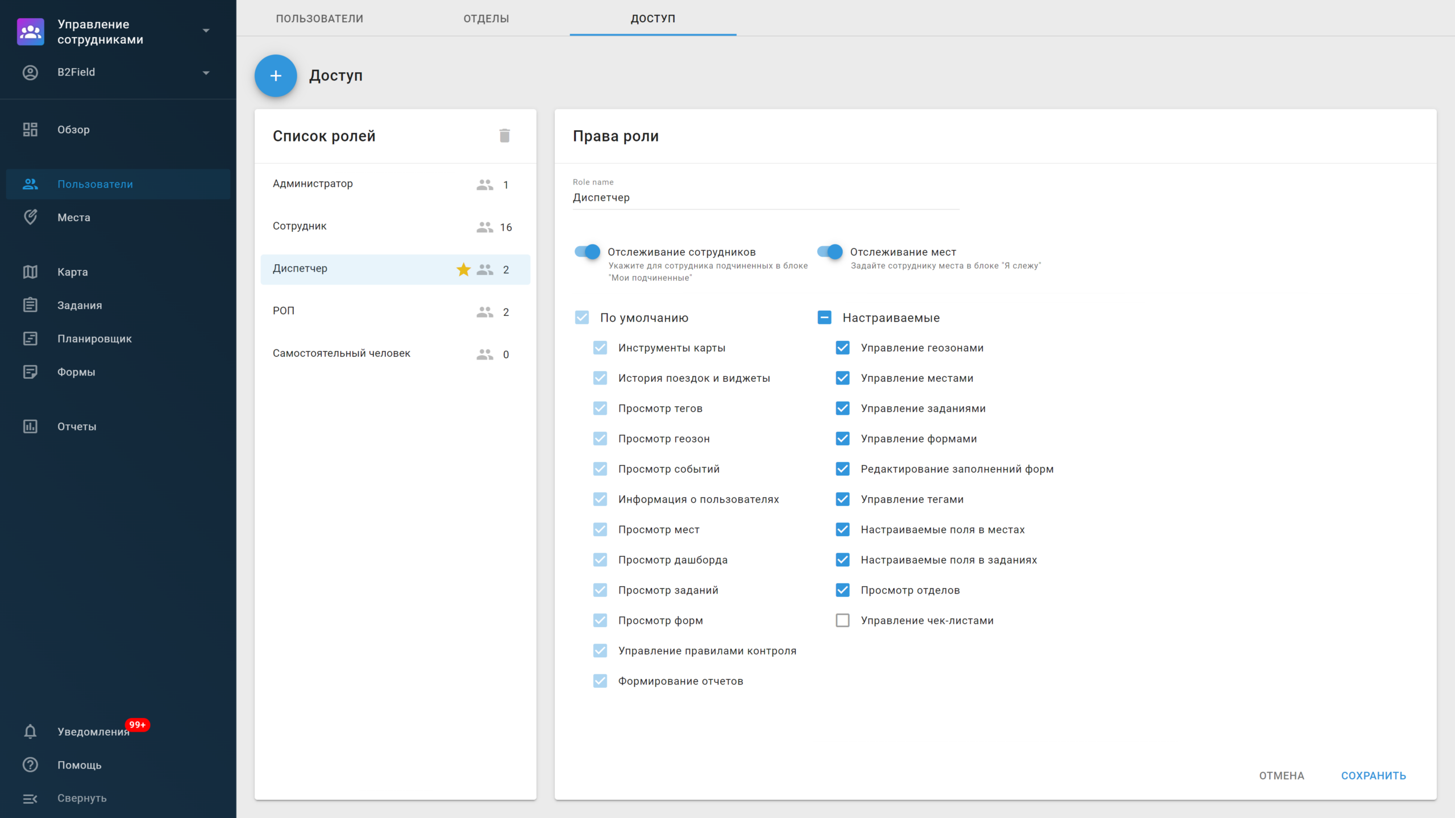Click the Свернуть collapse menu icon

pyautogui.click(x=30, y=798)
